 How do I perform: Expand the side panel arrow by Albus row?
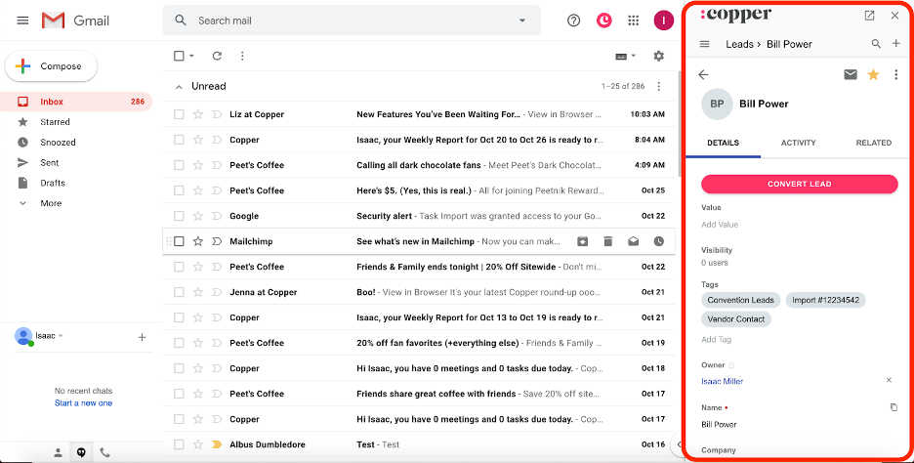coord(679,444)
